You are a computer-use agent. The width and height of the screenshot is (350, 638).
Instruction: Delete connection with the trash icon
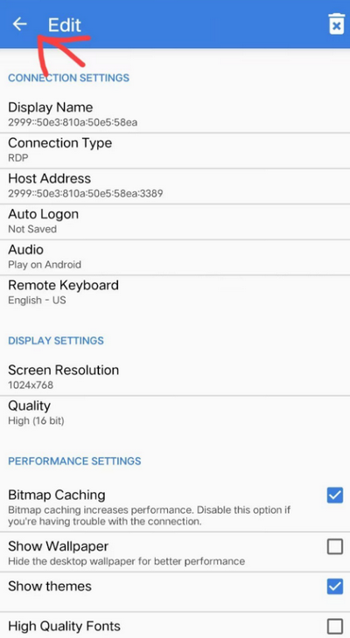click(336, 24)
